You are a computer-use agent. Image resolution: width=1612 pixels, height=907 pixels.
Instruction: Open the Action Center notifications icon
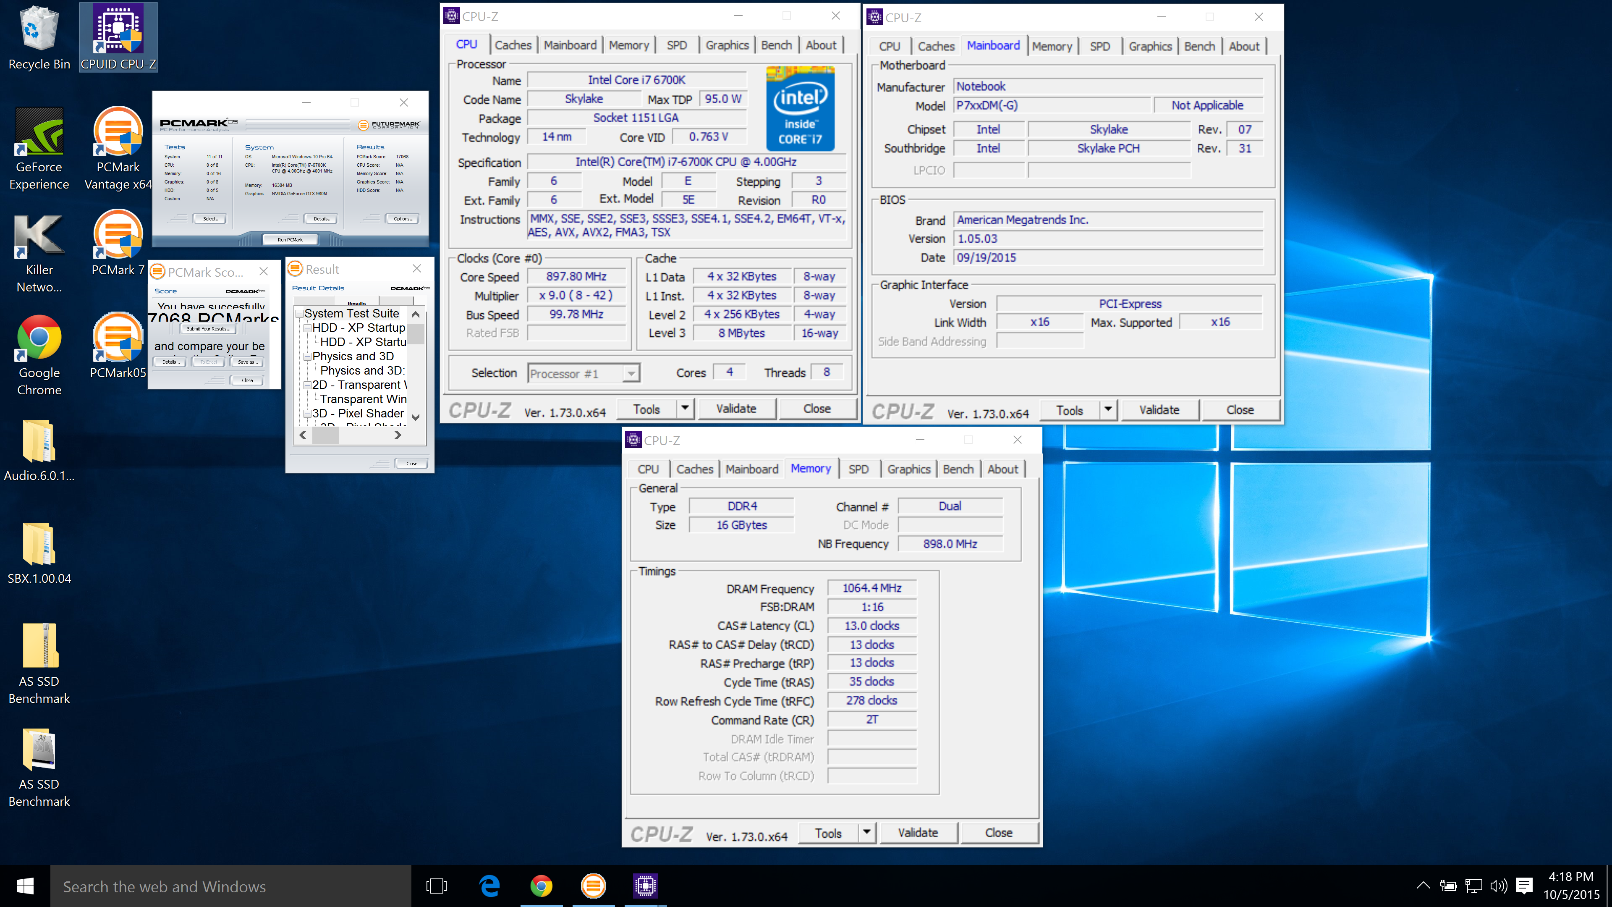(x=1524, y=886)
